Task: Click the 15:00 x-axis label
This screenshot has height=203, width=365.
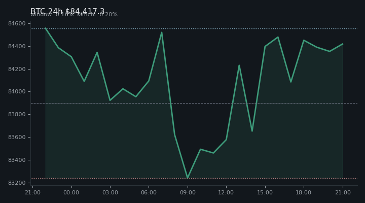Action: click(x=265, y=192)
